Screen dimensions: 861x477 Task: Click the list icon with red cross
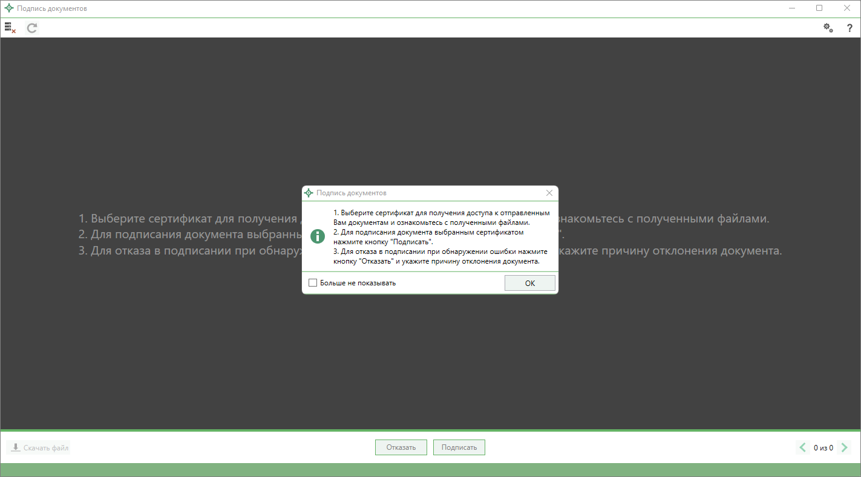(10, 28)
